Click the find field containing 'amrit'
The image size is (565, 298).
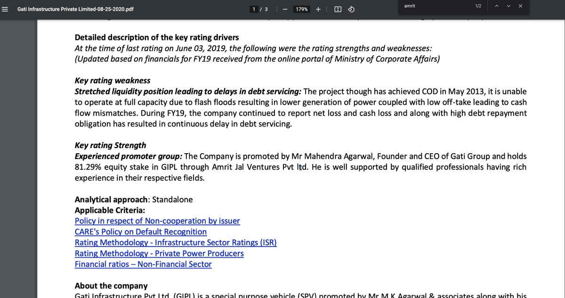(436, 6)
